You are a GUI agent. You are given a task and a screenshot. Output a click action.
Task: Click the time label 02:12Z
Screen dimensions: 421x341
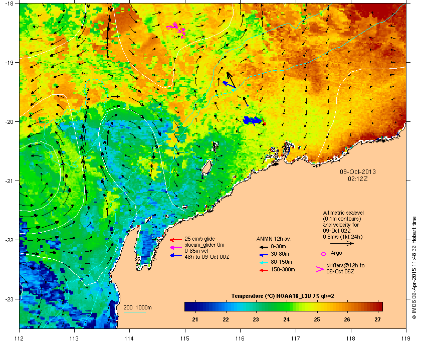(358, 179)
